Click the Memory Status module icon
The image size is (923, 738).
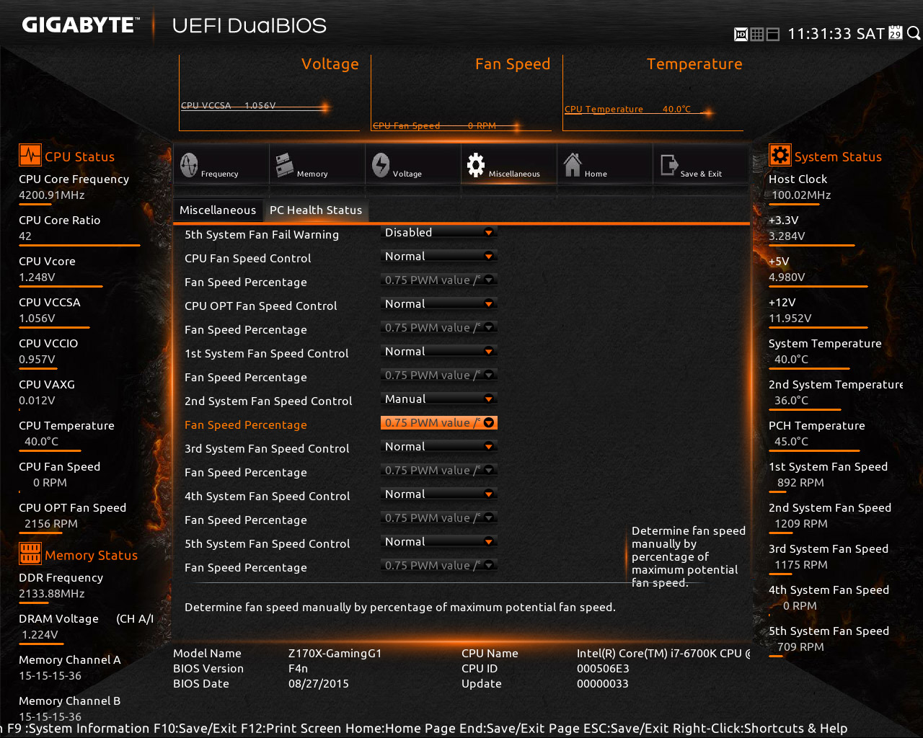click(30, 553)
